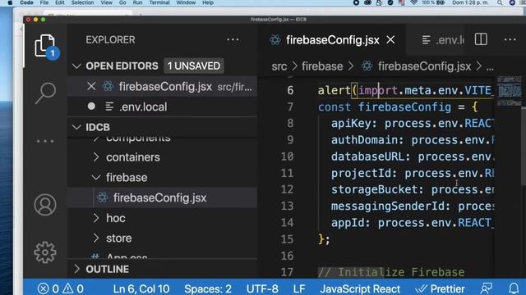Click JavaScript React language mode

click(x=360, y=288)
